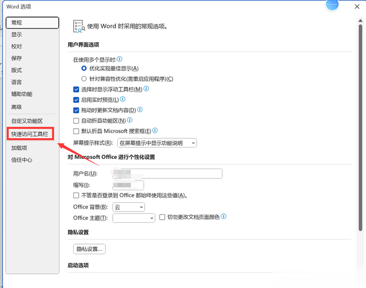366x288 pixels.
Task: Click the vertical scrollbar thumb
Action: point(360,127)
